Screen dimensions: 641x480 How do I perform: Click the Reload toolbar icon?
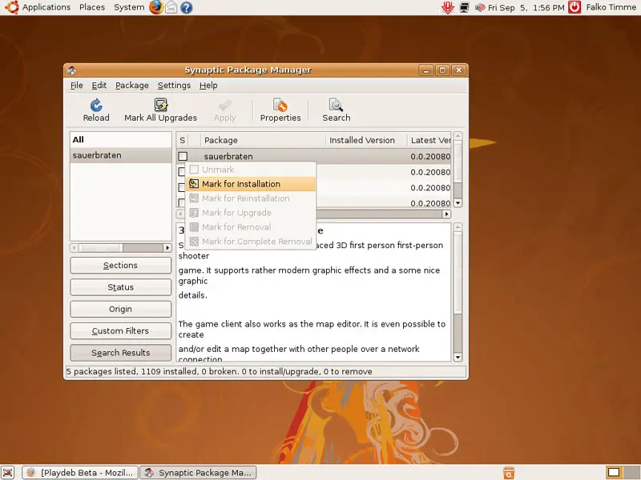pyautogui.click(x=96, y=110)
